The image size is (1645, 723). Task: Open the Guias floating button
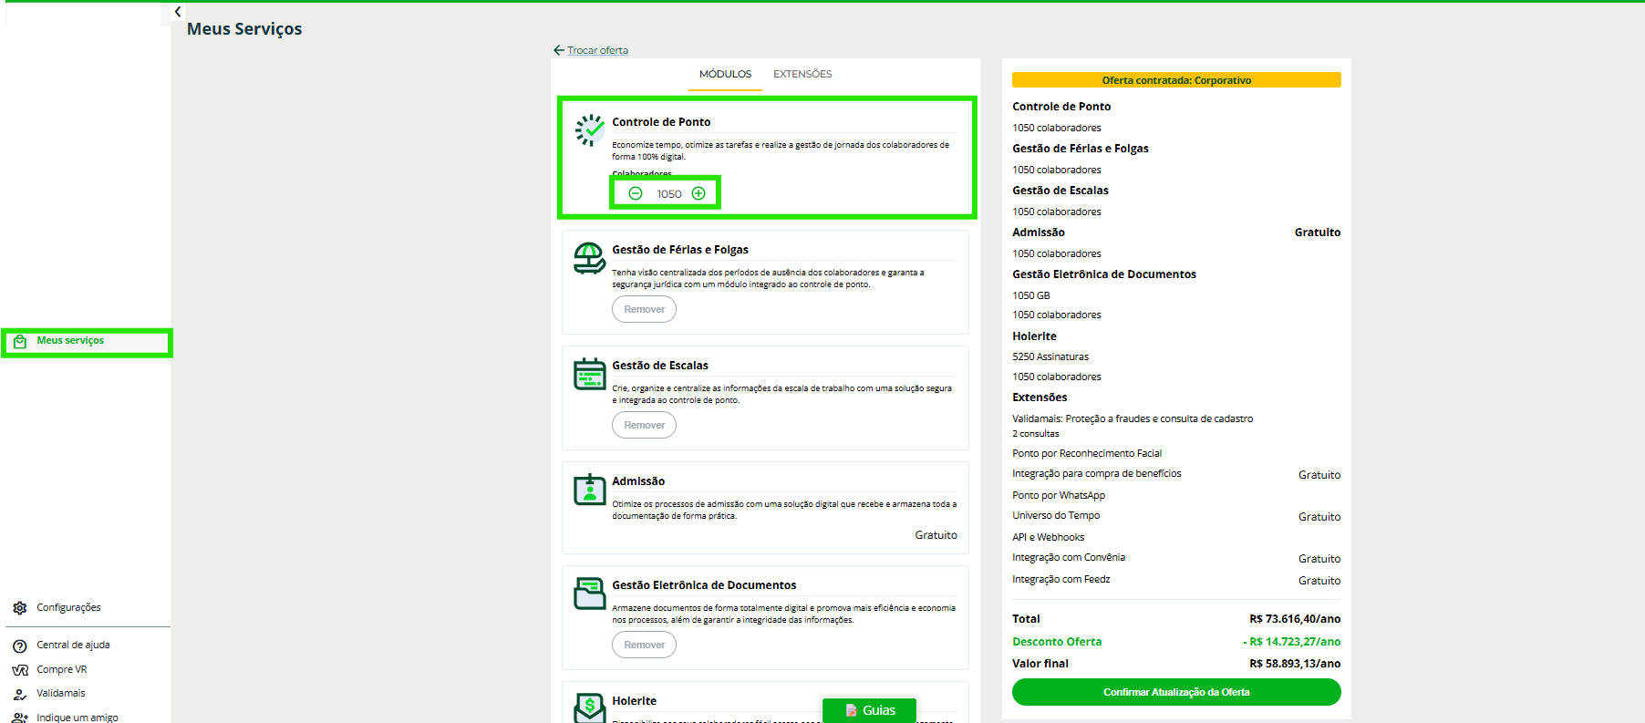point(869,710)
